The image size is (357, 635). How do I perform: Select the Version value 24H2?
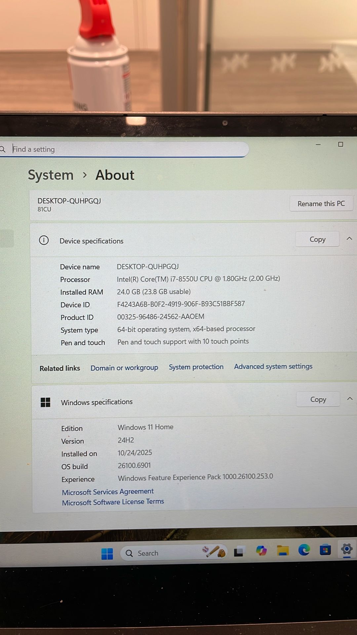[x=126, y=440]
